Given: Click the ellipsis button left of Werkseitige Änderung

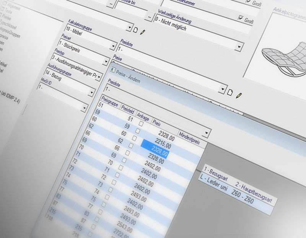Looking at the screenshot, I should point(149,17).
